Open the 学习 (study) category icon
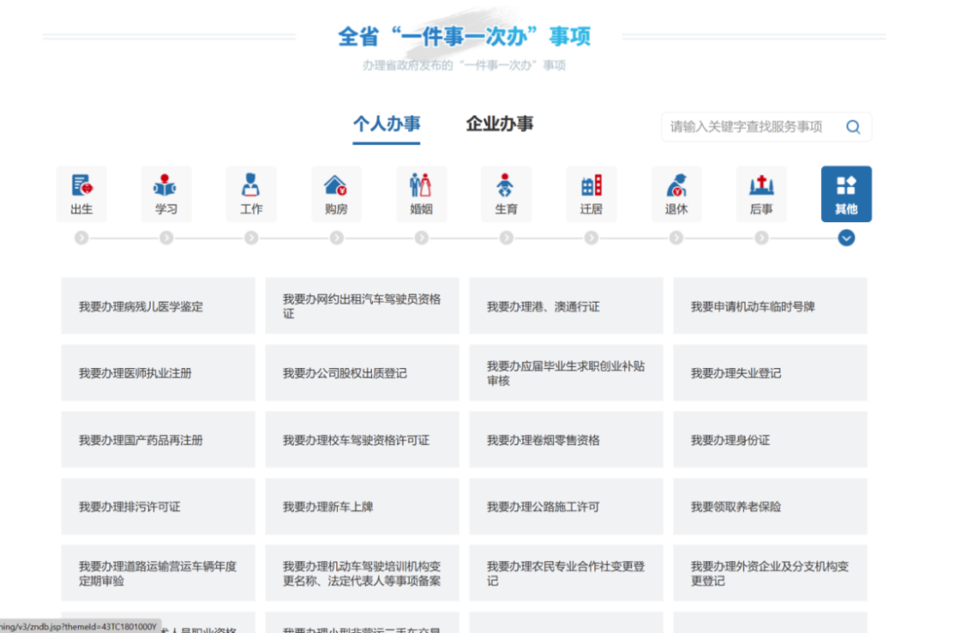968x633 pixels. (166, 193)
